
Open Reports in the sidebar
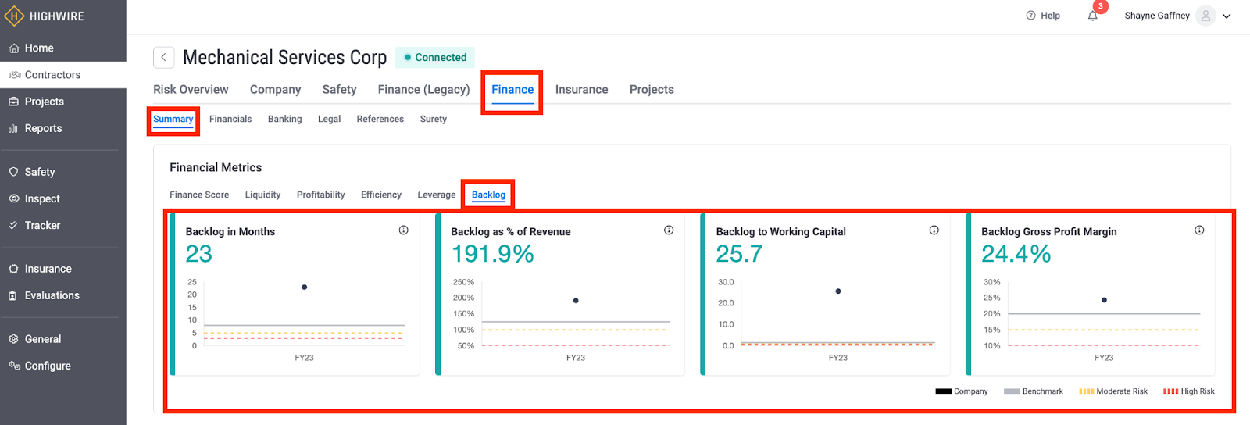pyautogui.click(x=43, y=129)
